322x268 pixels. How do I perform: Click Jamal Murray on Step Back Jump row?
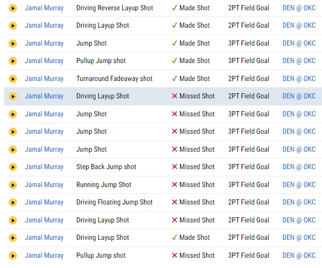[44, 167]
